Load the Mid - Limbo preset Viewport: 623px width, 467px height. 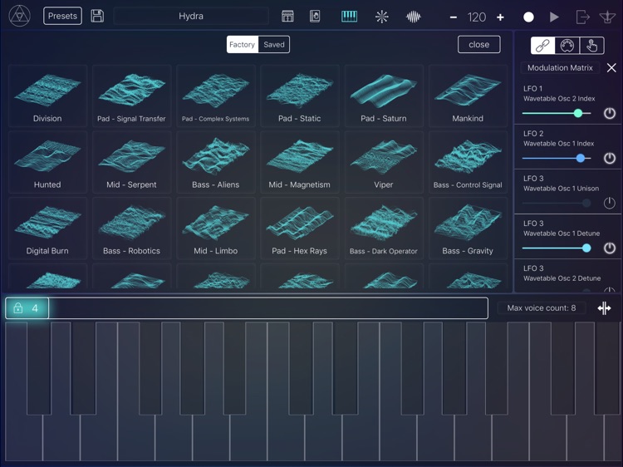pyautogui.click(x=215, y=229)
